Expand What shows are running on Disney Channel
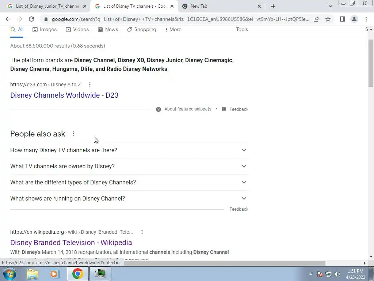The width and height of the screenshot is (374, 281). pyautogui.click(x=129, y=198)
